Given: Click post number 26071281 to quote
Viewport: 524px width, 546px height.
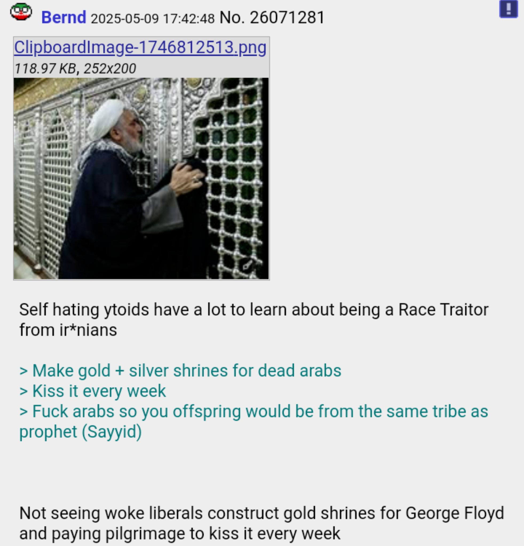Looking at the screenshot, I should click(x=287, y=17).
